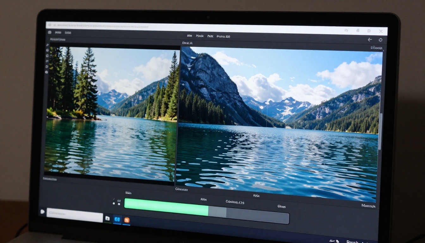Viewport: 425px width, 243px height.
Task: Click the vertical scrollbar beside the right preview
Action: coord(381,131)
